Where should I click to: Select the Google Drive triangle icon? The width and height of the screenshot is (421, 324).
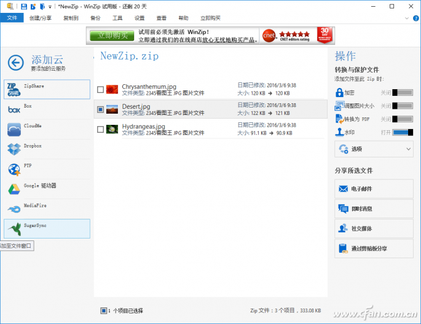[14, 189]
